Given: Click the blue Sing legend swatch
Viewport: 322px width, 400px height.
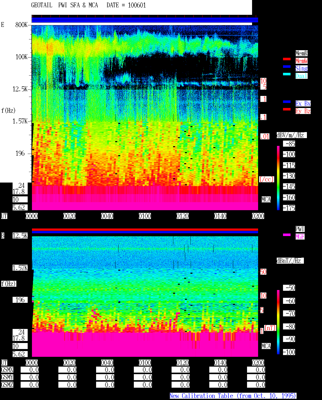Looking at the screenshot, I should point(287,67).
